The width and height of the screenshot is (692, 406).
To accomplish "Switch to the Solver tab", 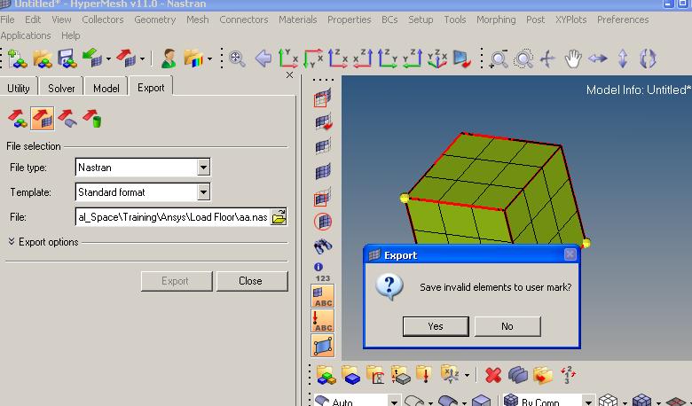I will click(x=61, y=88).
